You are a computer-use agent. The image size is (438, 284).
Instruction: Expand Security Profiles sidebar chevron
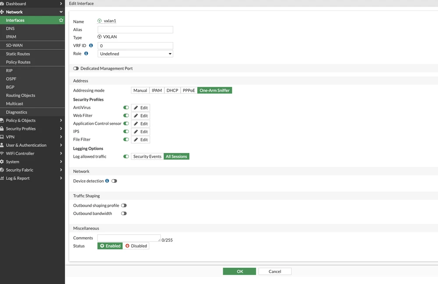pos(61,129)
